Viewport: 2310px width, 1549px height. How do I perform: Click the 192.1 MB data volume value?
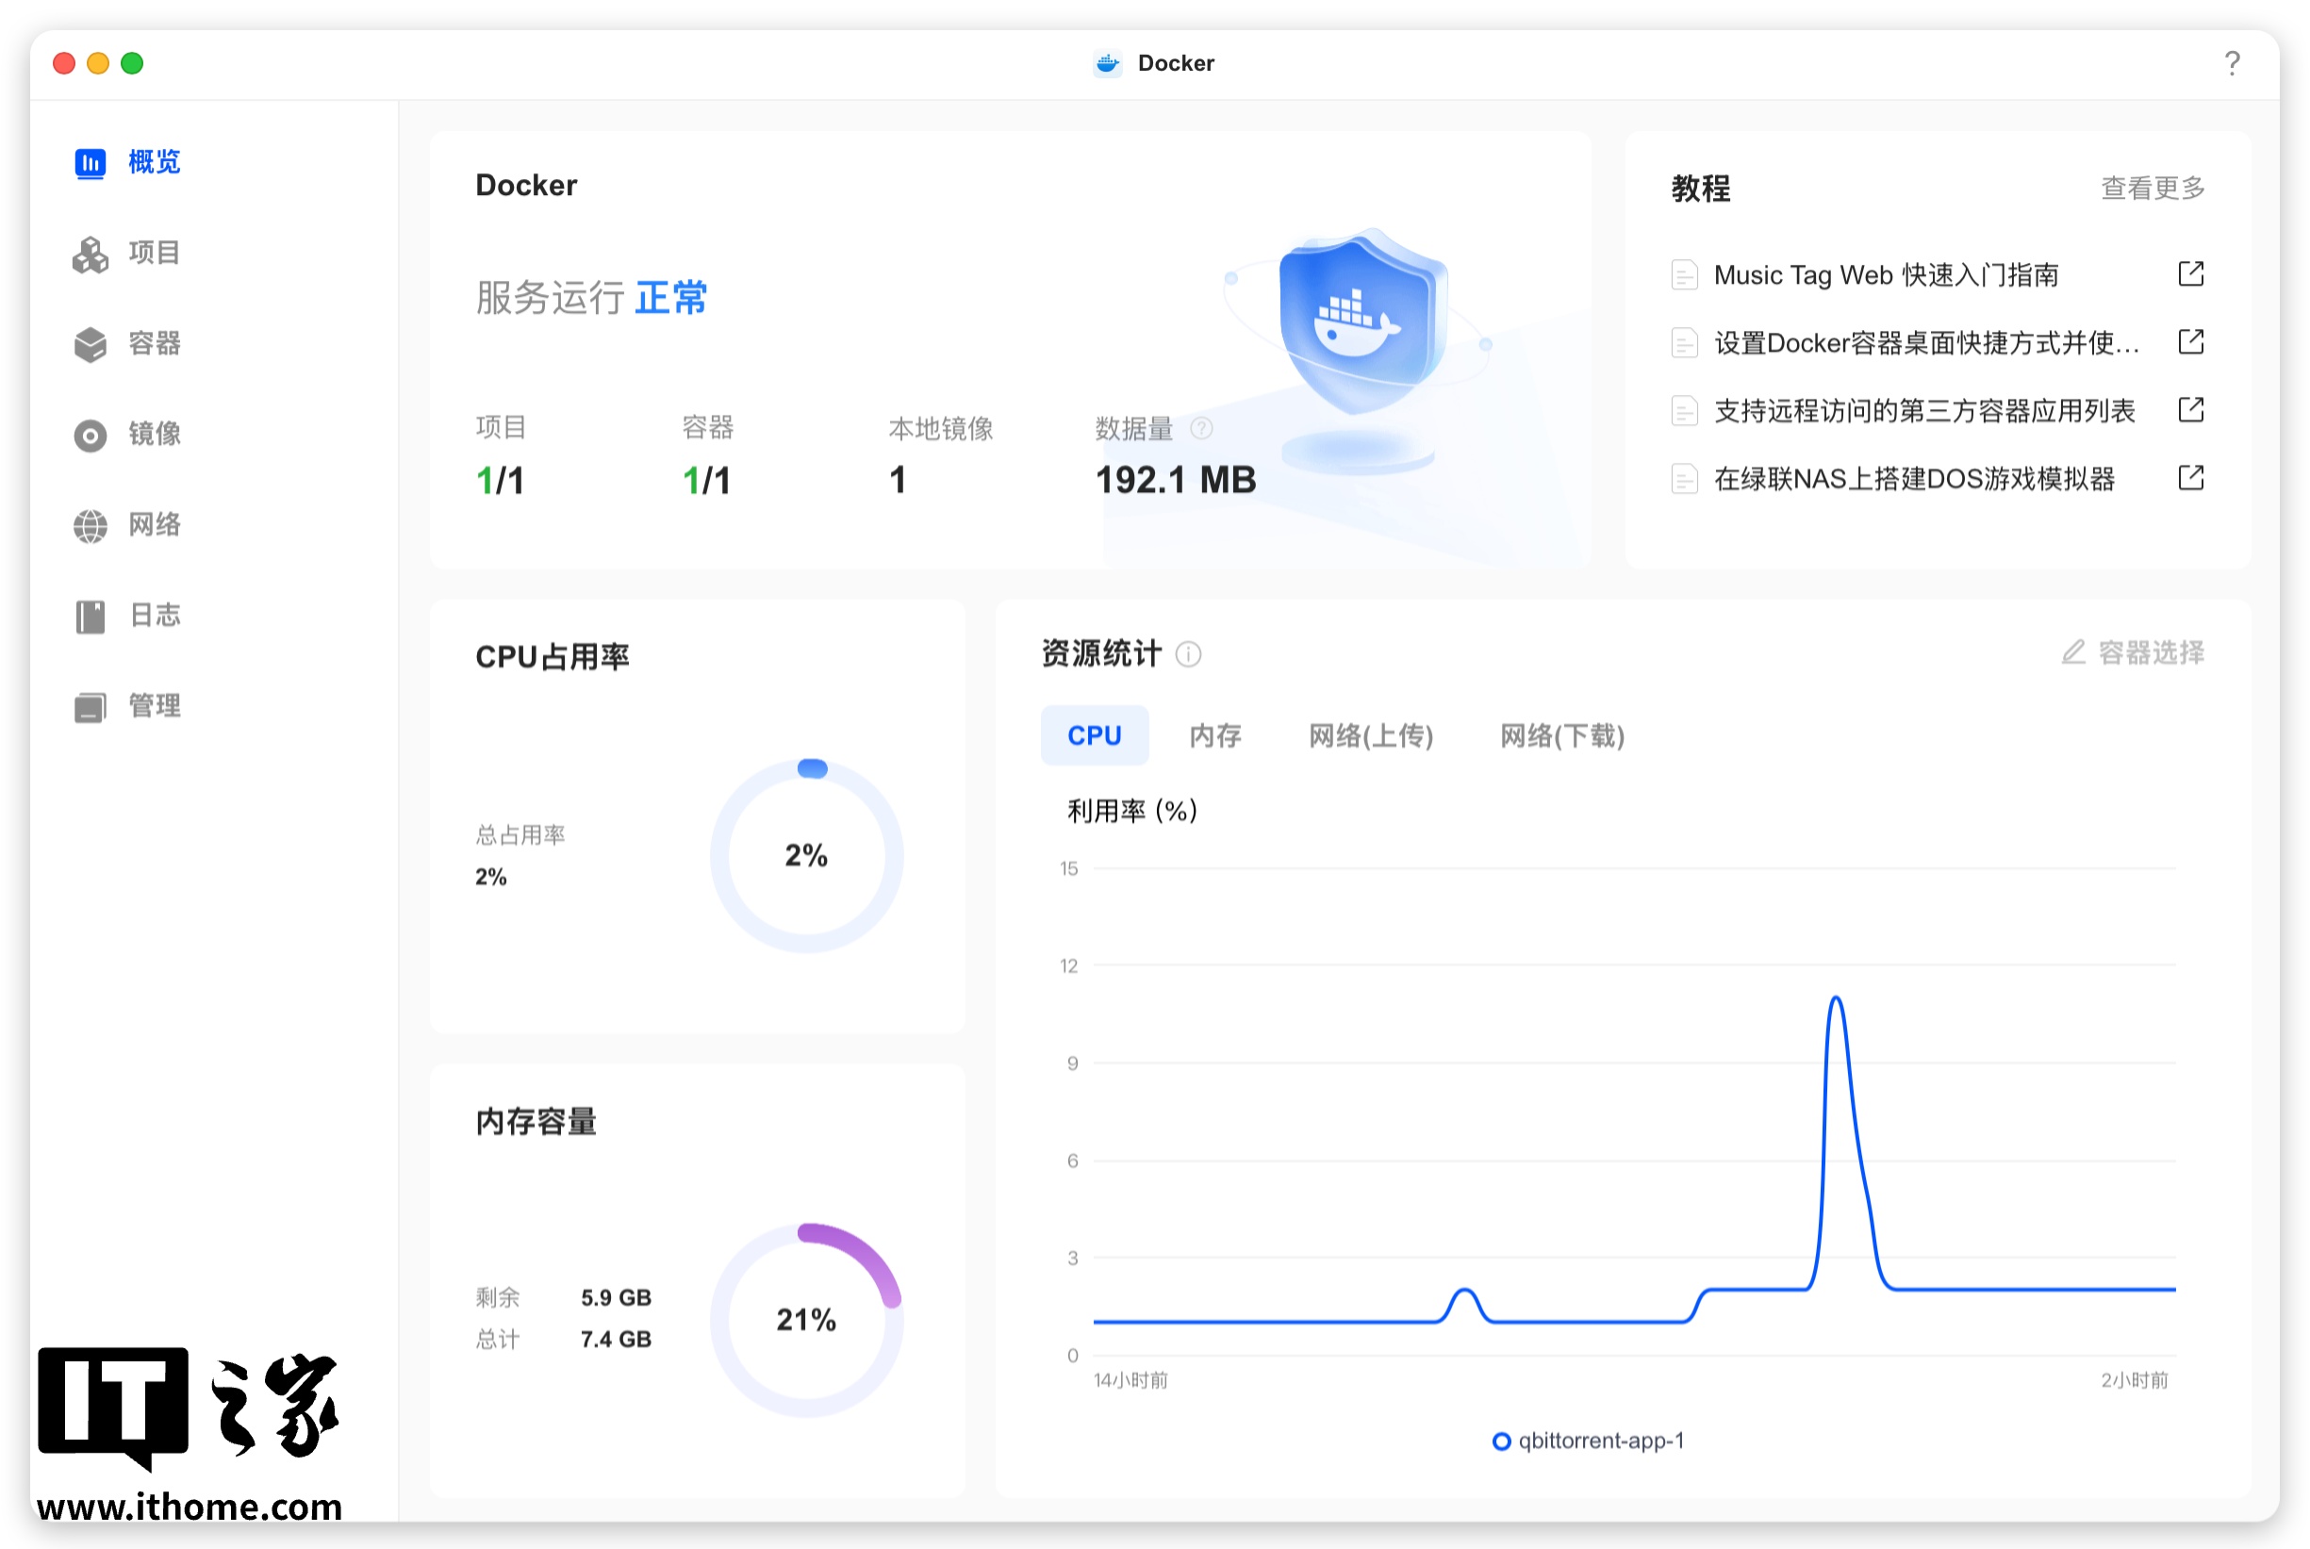click(1176, 481)
